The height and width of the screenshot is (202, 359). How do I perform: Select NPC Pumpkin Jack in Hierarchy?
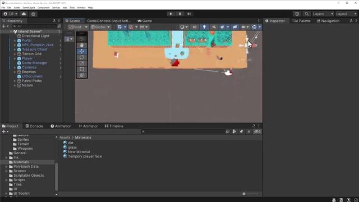pyautogui.click(x=38, y=45)
